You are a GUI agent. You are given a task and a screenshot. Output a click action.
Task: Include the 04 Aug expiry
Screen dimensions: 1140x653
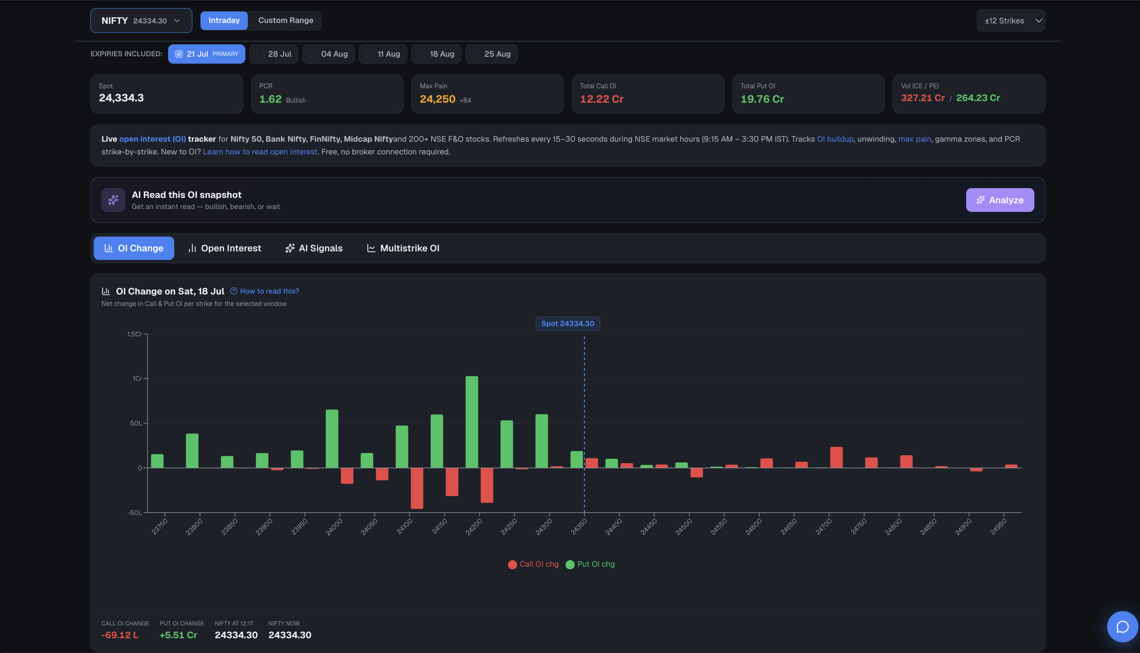(x=328, y=54)
